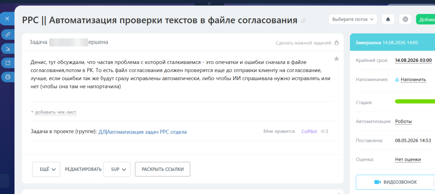
Task: Click the task description paragraph
Action: click(x=180, y=75)
